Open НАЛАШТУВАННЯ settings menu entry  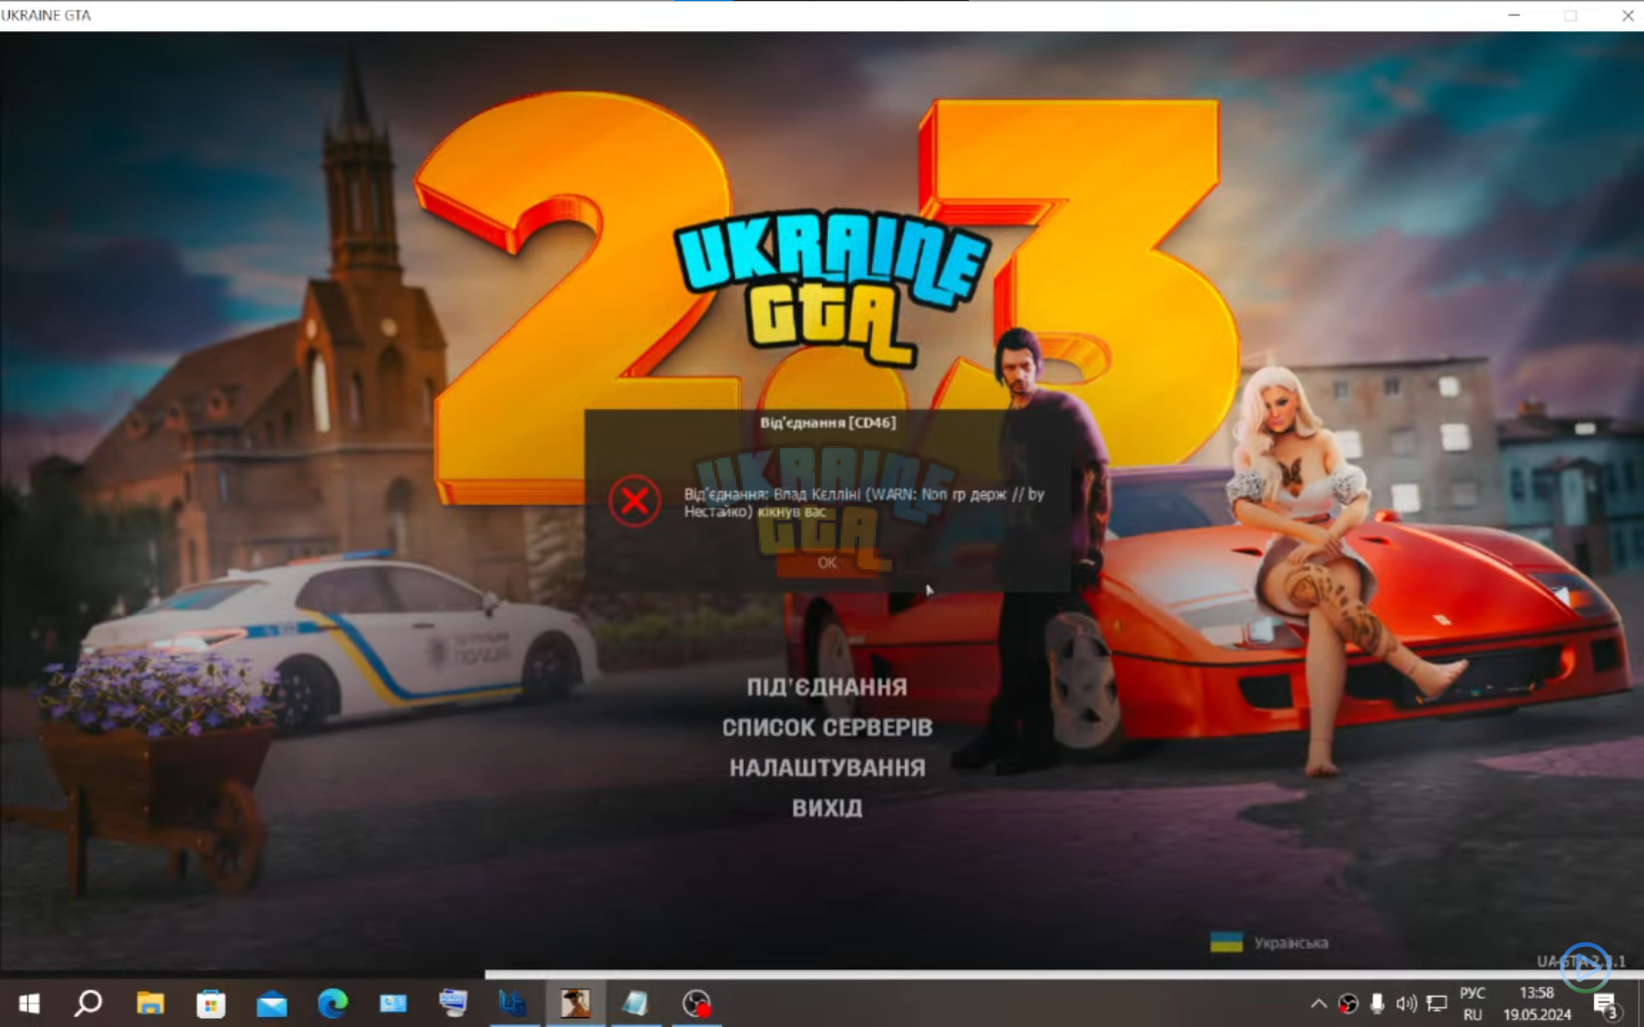[x=827, y=768]
